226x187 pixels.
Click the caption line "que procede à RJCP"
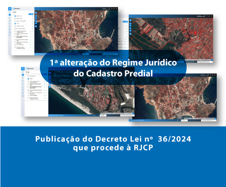pyautogui.click(x=113, y=148)
